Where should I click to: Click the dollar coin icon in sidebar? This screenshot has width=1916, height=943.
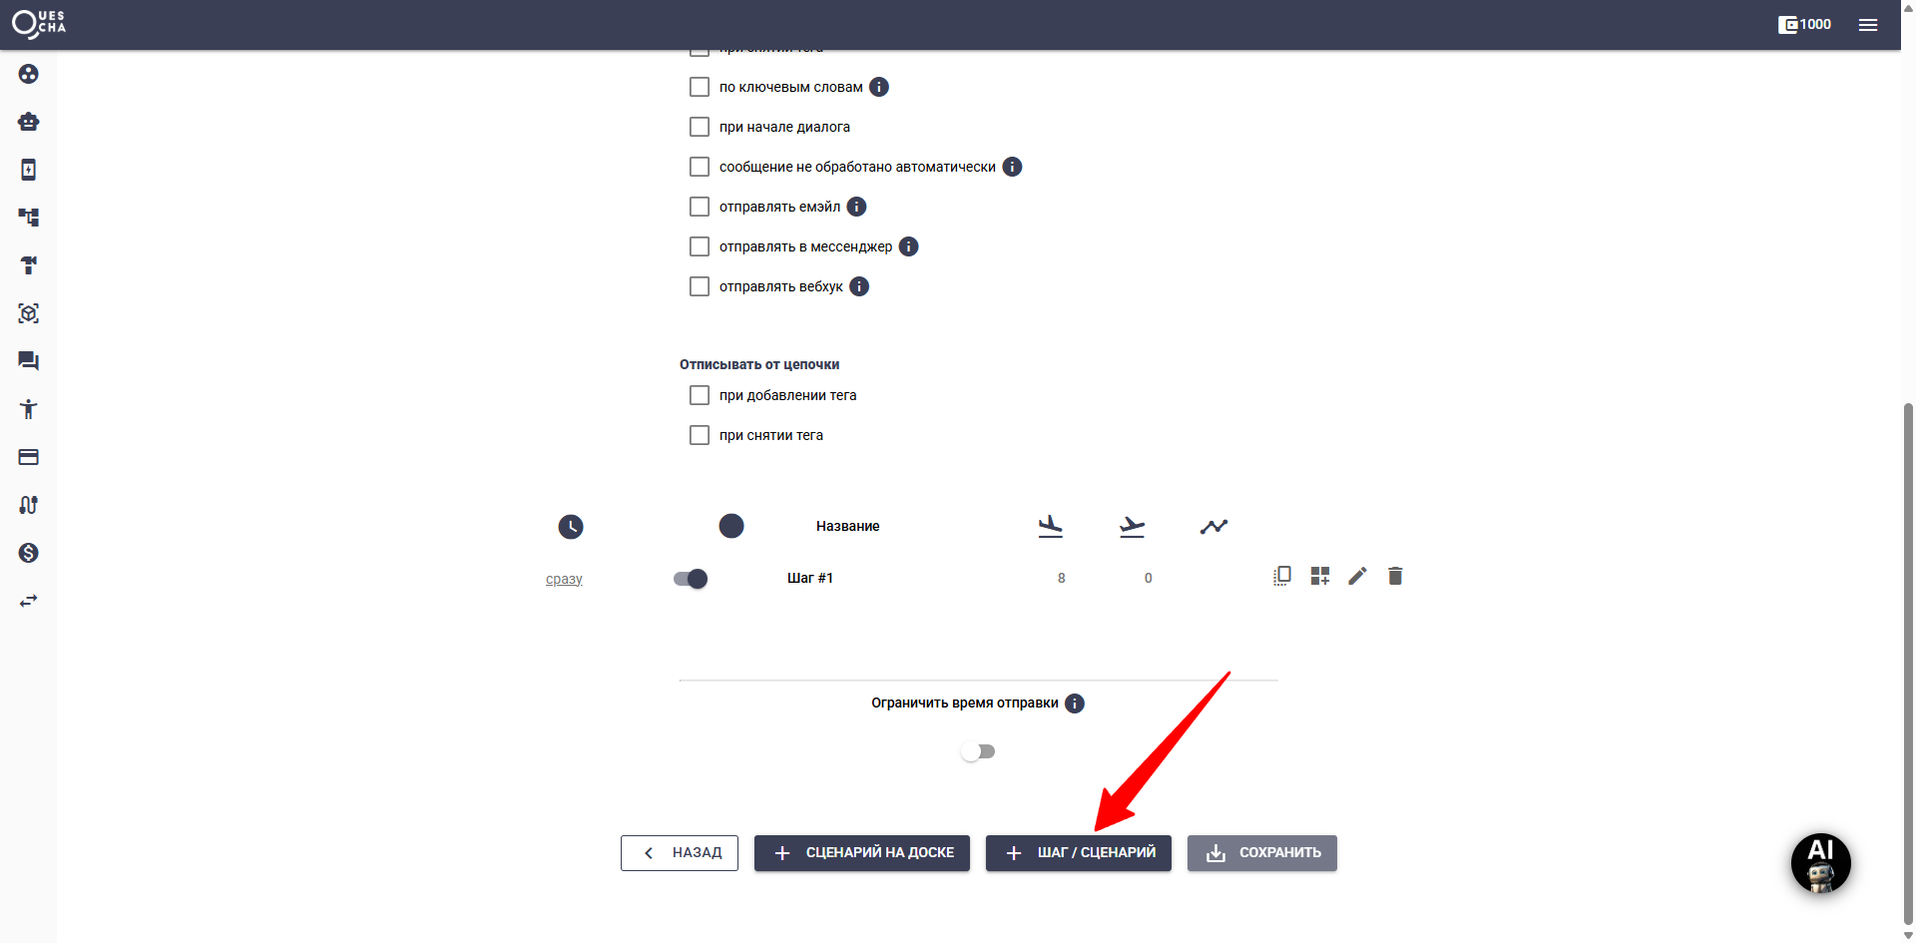point(28,553)
